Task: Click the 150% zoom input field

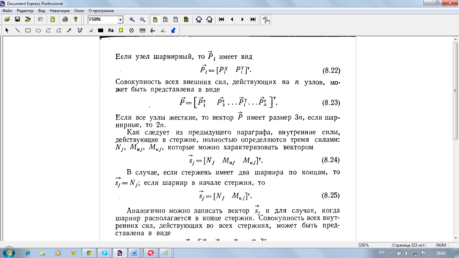Action: (103, 19)
